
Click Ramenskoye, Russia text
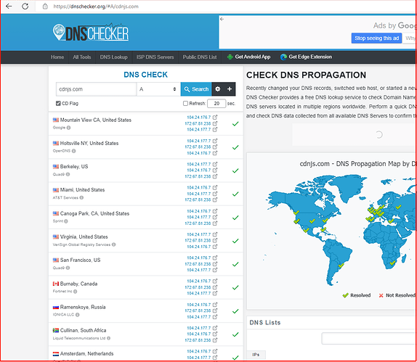coord(83,307)
